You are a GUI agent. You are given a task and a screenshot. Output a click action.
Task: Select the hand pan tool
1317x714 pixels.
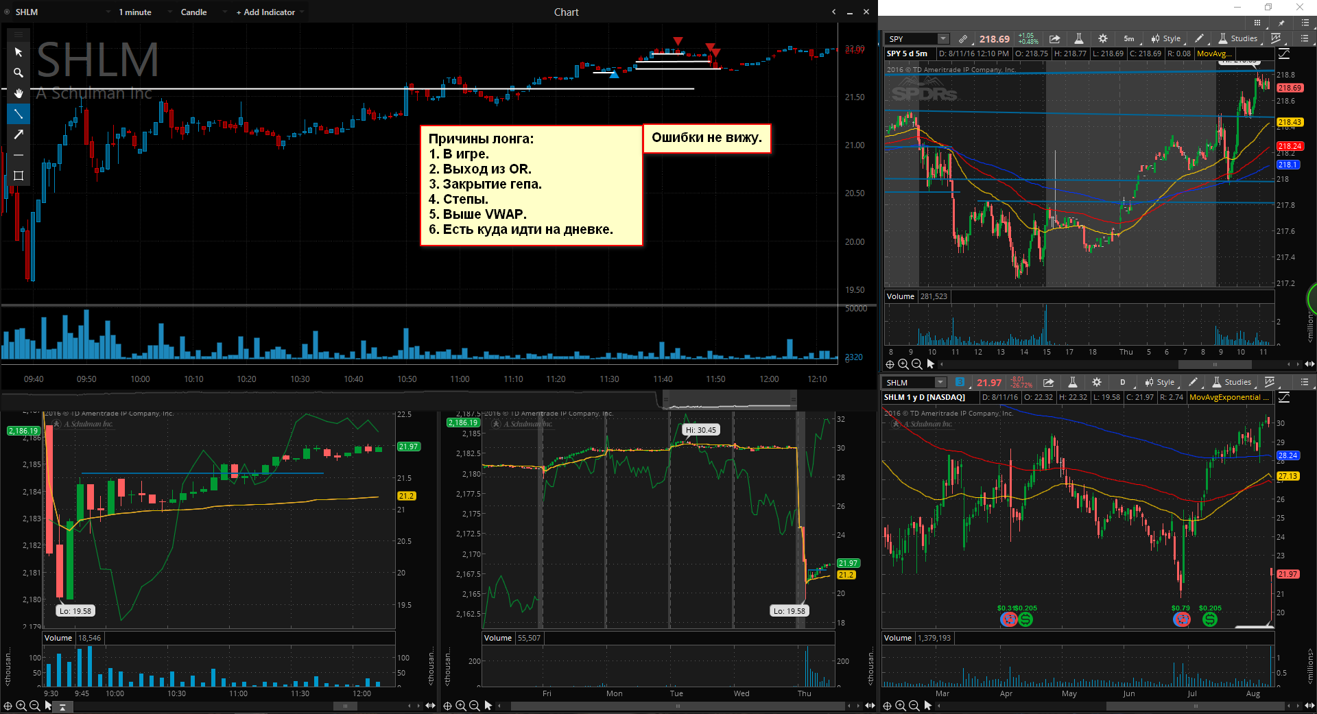click(x=19, y=93)
